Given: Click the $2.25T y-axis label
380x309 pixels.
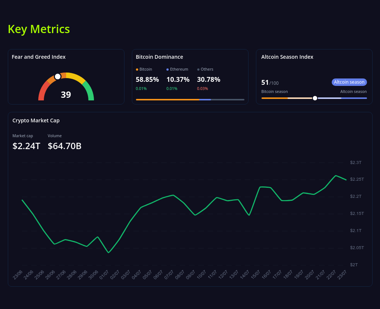Looking at the screenshot, I should [357, 179].
